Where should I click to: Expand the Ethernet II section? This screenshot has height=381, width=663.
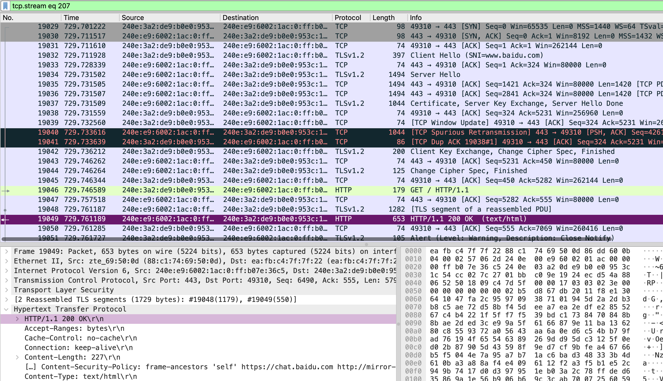click(x=7, y=261)
